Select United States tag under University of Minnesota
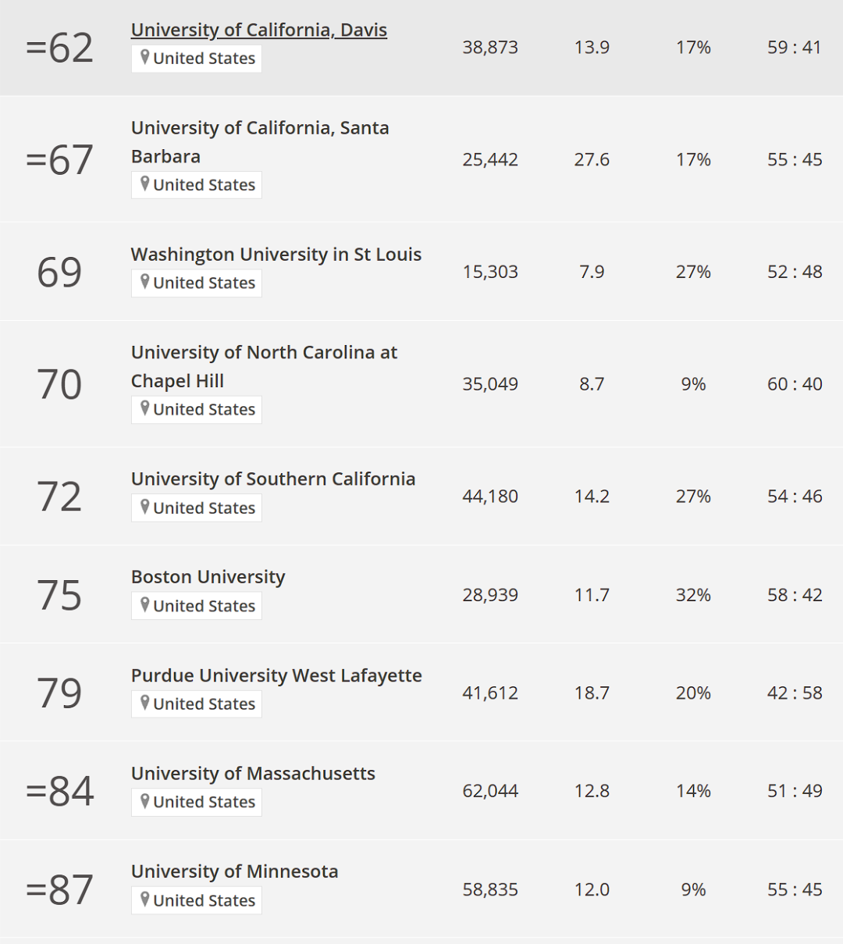Viewport: 843px width, 944px height. (x=197, y=900)
